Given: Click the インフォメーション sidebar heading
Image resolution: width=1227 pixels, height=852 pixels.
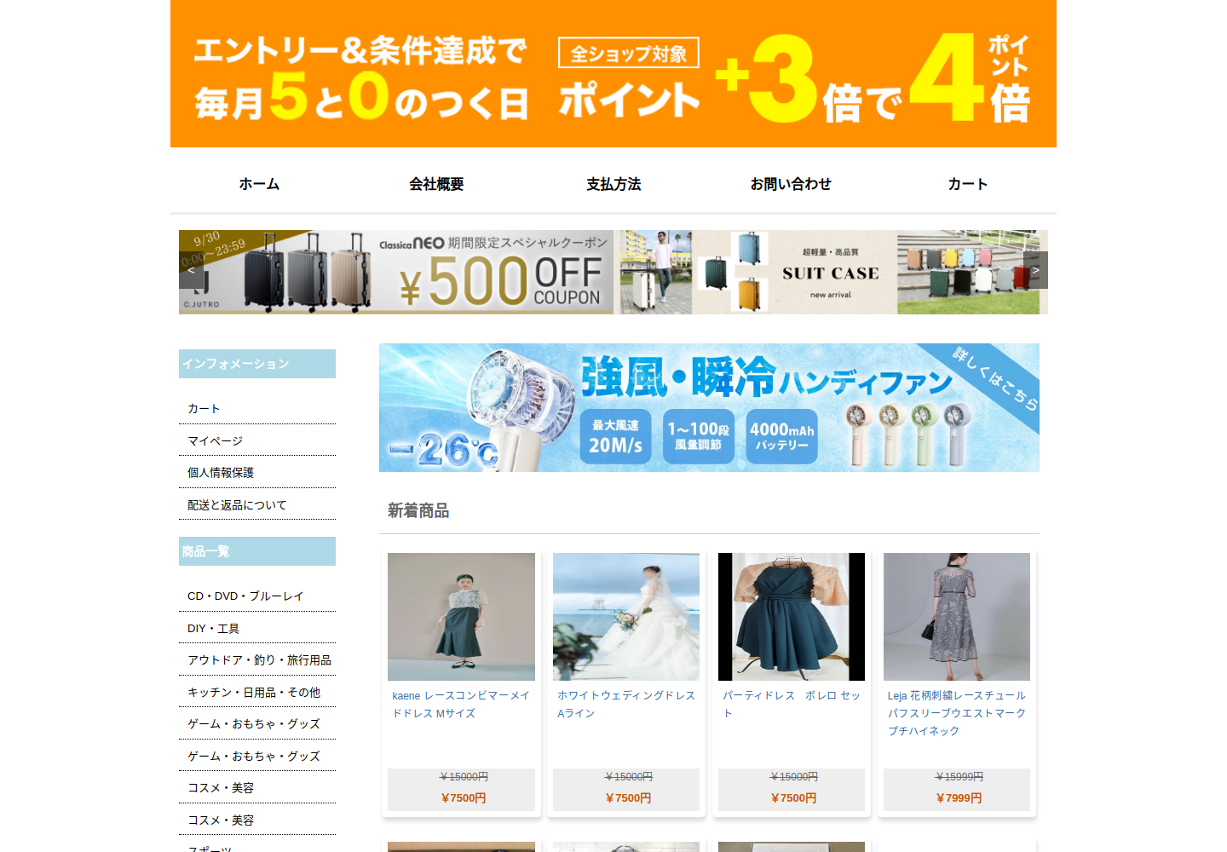Looking at the screenshot, I should [x=257, y=364].
